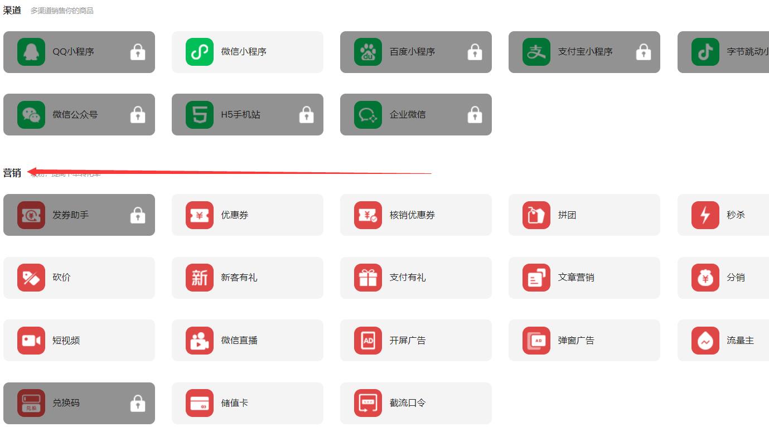Image resolution: width=769 pixels, height=427 pixels.
Task: Click the 多渠道销售你的商品 subtitle
Action: pyautogui.click(x=62, y=11)
